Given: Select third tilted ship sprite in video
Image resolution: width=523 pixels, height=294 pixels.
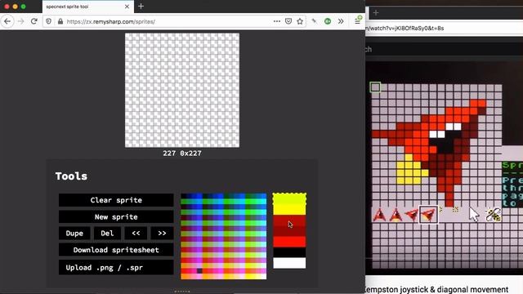Looking at the screenshot, I should [x=412, y=215].
